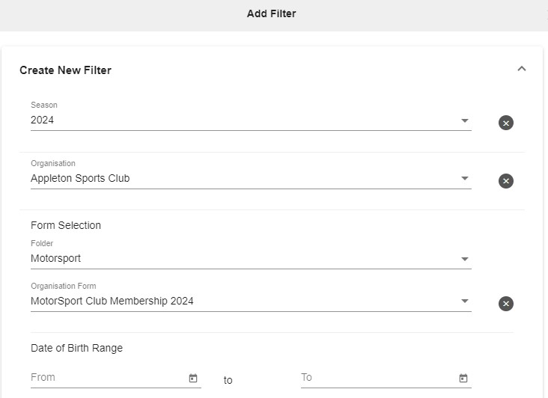Clear the Organisation Form selection X icon

coord(506,304)
